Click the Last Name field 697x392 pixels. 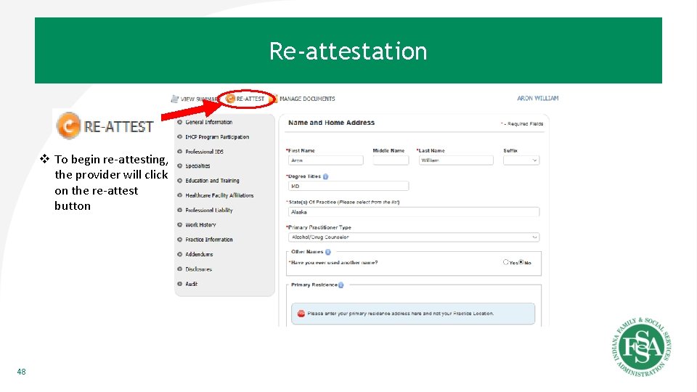click(x=456, y=160)
